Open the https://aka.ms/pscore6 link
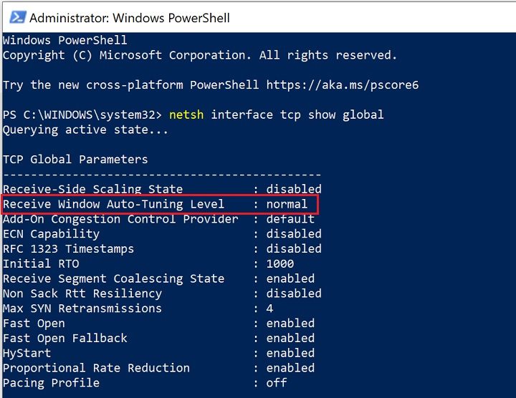The height and width of the screenshot is (398, 516). (343, 84)
